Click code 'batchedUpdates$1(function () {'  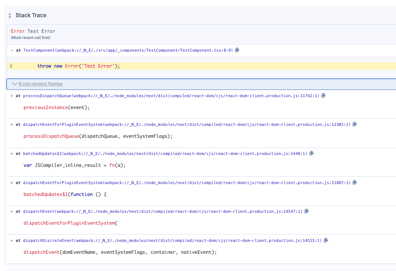click(x=65, y=194)
